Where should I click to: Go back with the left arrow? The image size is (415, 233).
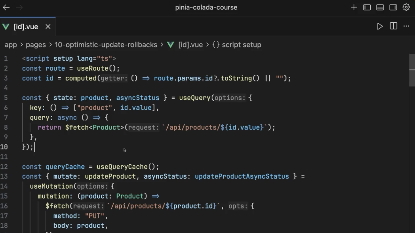(6, 7)
